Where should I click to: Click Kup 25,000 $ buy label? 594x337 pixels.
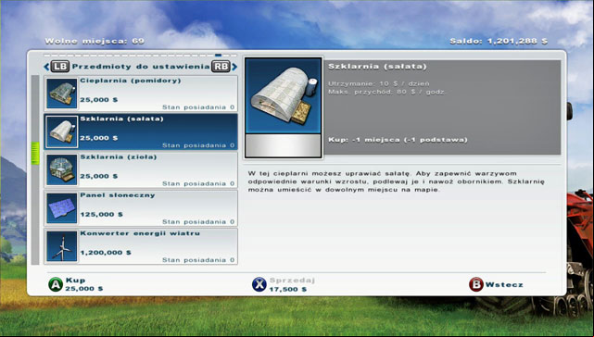point(83,284)
